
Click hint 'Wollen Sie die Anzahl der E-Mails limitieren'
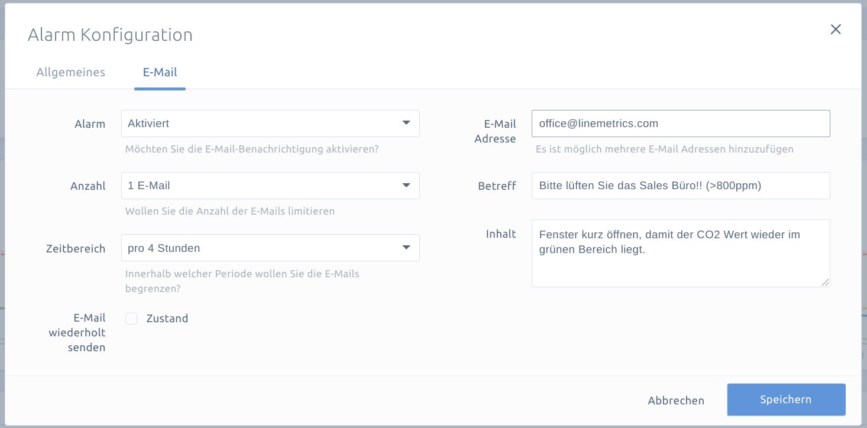230,211
